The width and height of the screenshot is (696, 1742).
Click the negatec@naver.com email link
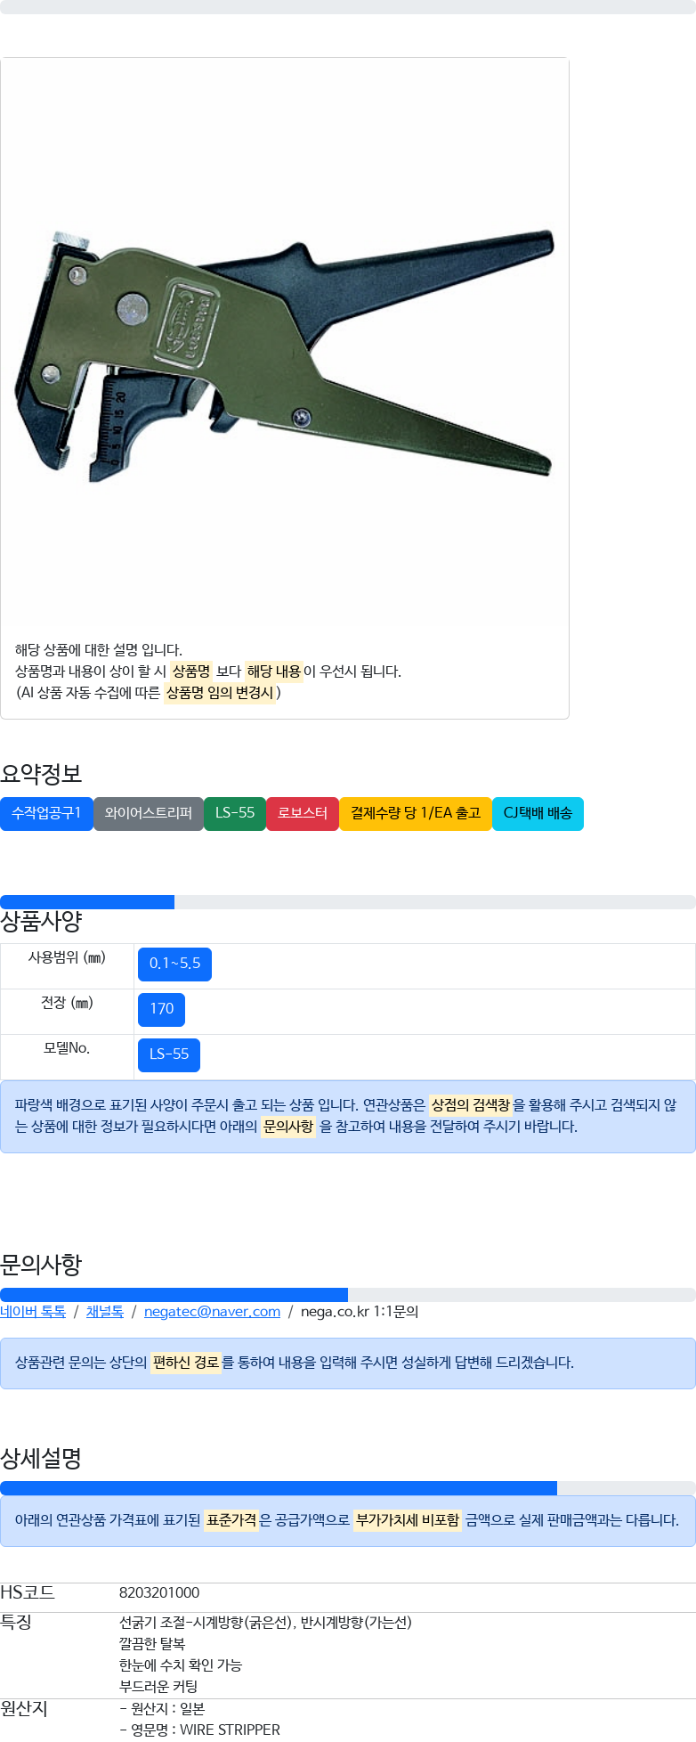tap(212, 1311)
